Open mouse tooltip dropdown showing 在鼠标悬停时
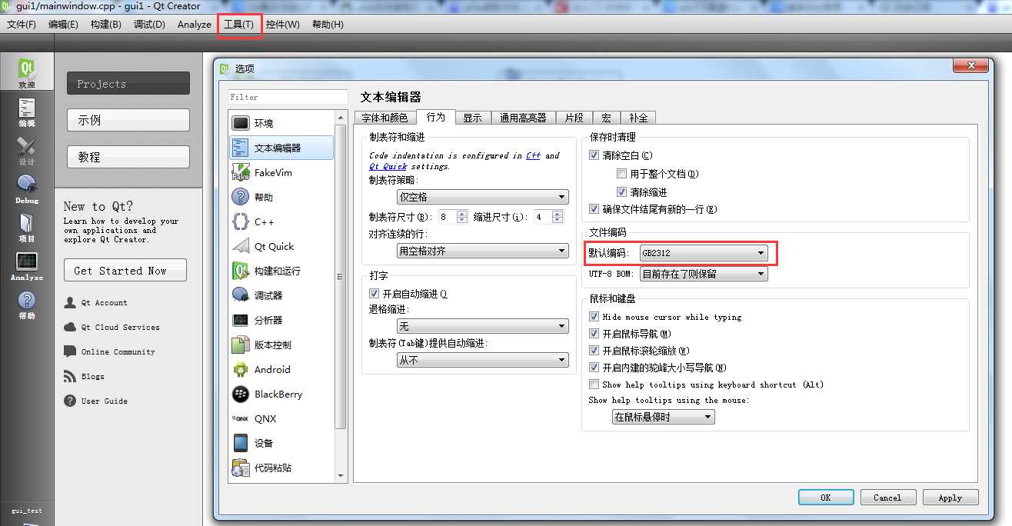 click(x=664, y=417)
